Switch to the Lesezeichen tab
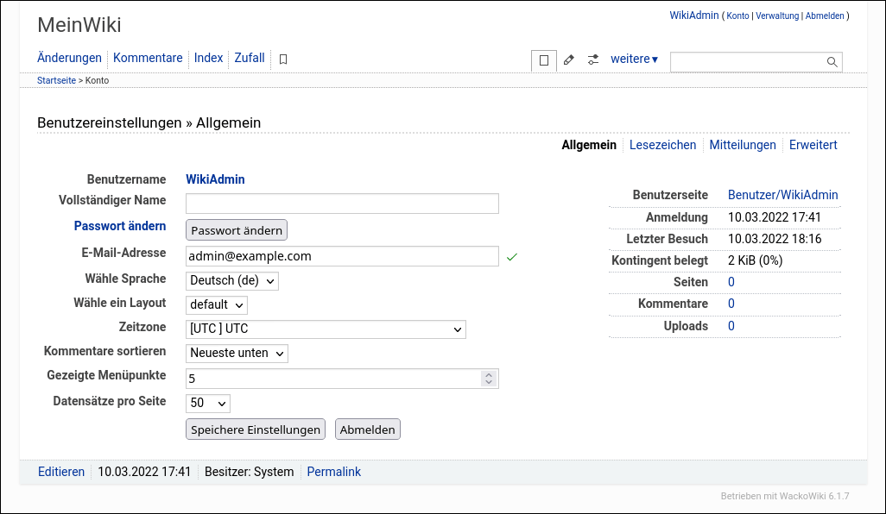The image size is (886, 514). tap(662, 145)
